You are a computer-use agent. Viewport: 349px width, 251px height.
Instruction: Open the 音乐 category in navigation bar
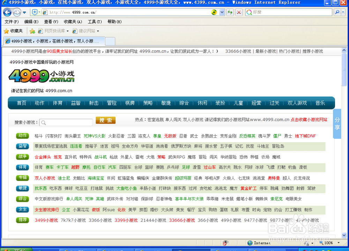pyautogui.click(x=320, y=103)
